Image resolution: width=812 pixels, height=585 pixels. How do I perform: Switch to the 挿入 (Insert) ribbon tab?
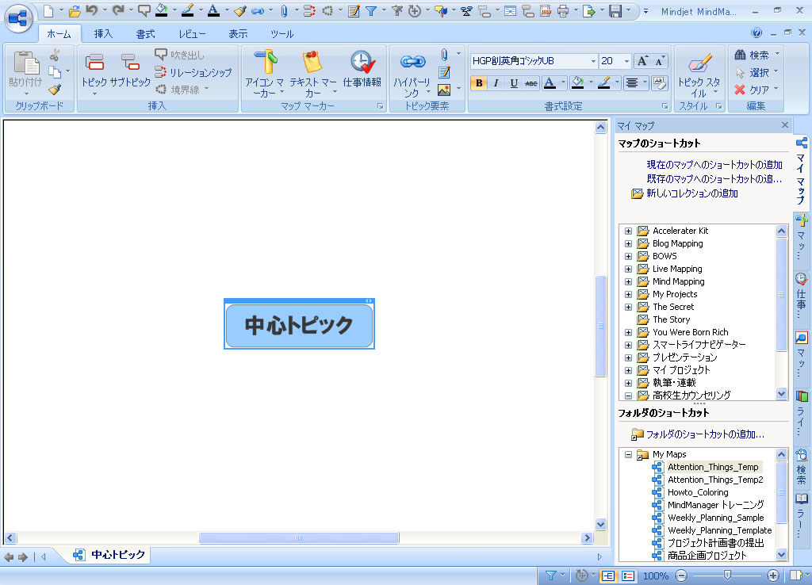103,34
